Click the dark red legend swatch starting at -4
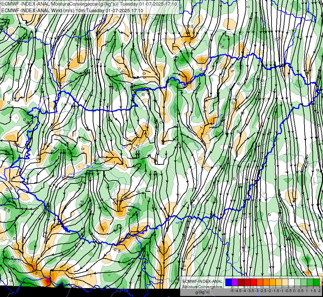323x297 pixels. tap(241, 282)
